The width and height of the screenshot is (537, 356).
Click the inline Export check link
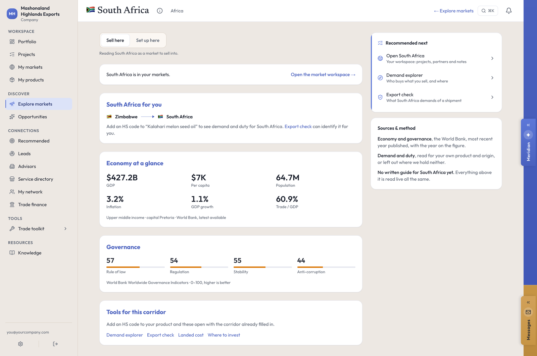[x=298, y=126]
